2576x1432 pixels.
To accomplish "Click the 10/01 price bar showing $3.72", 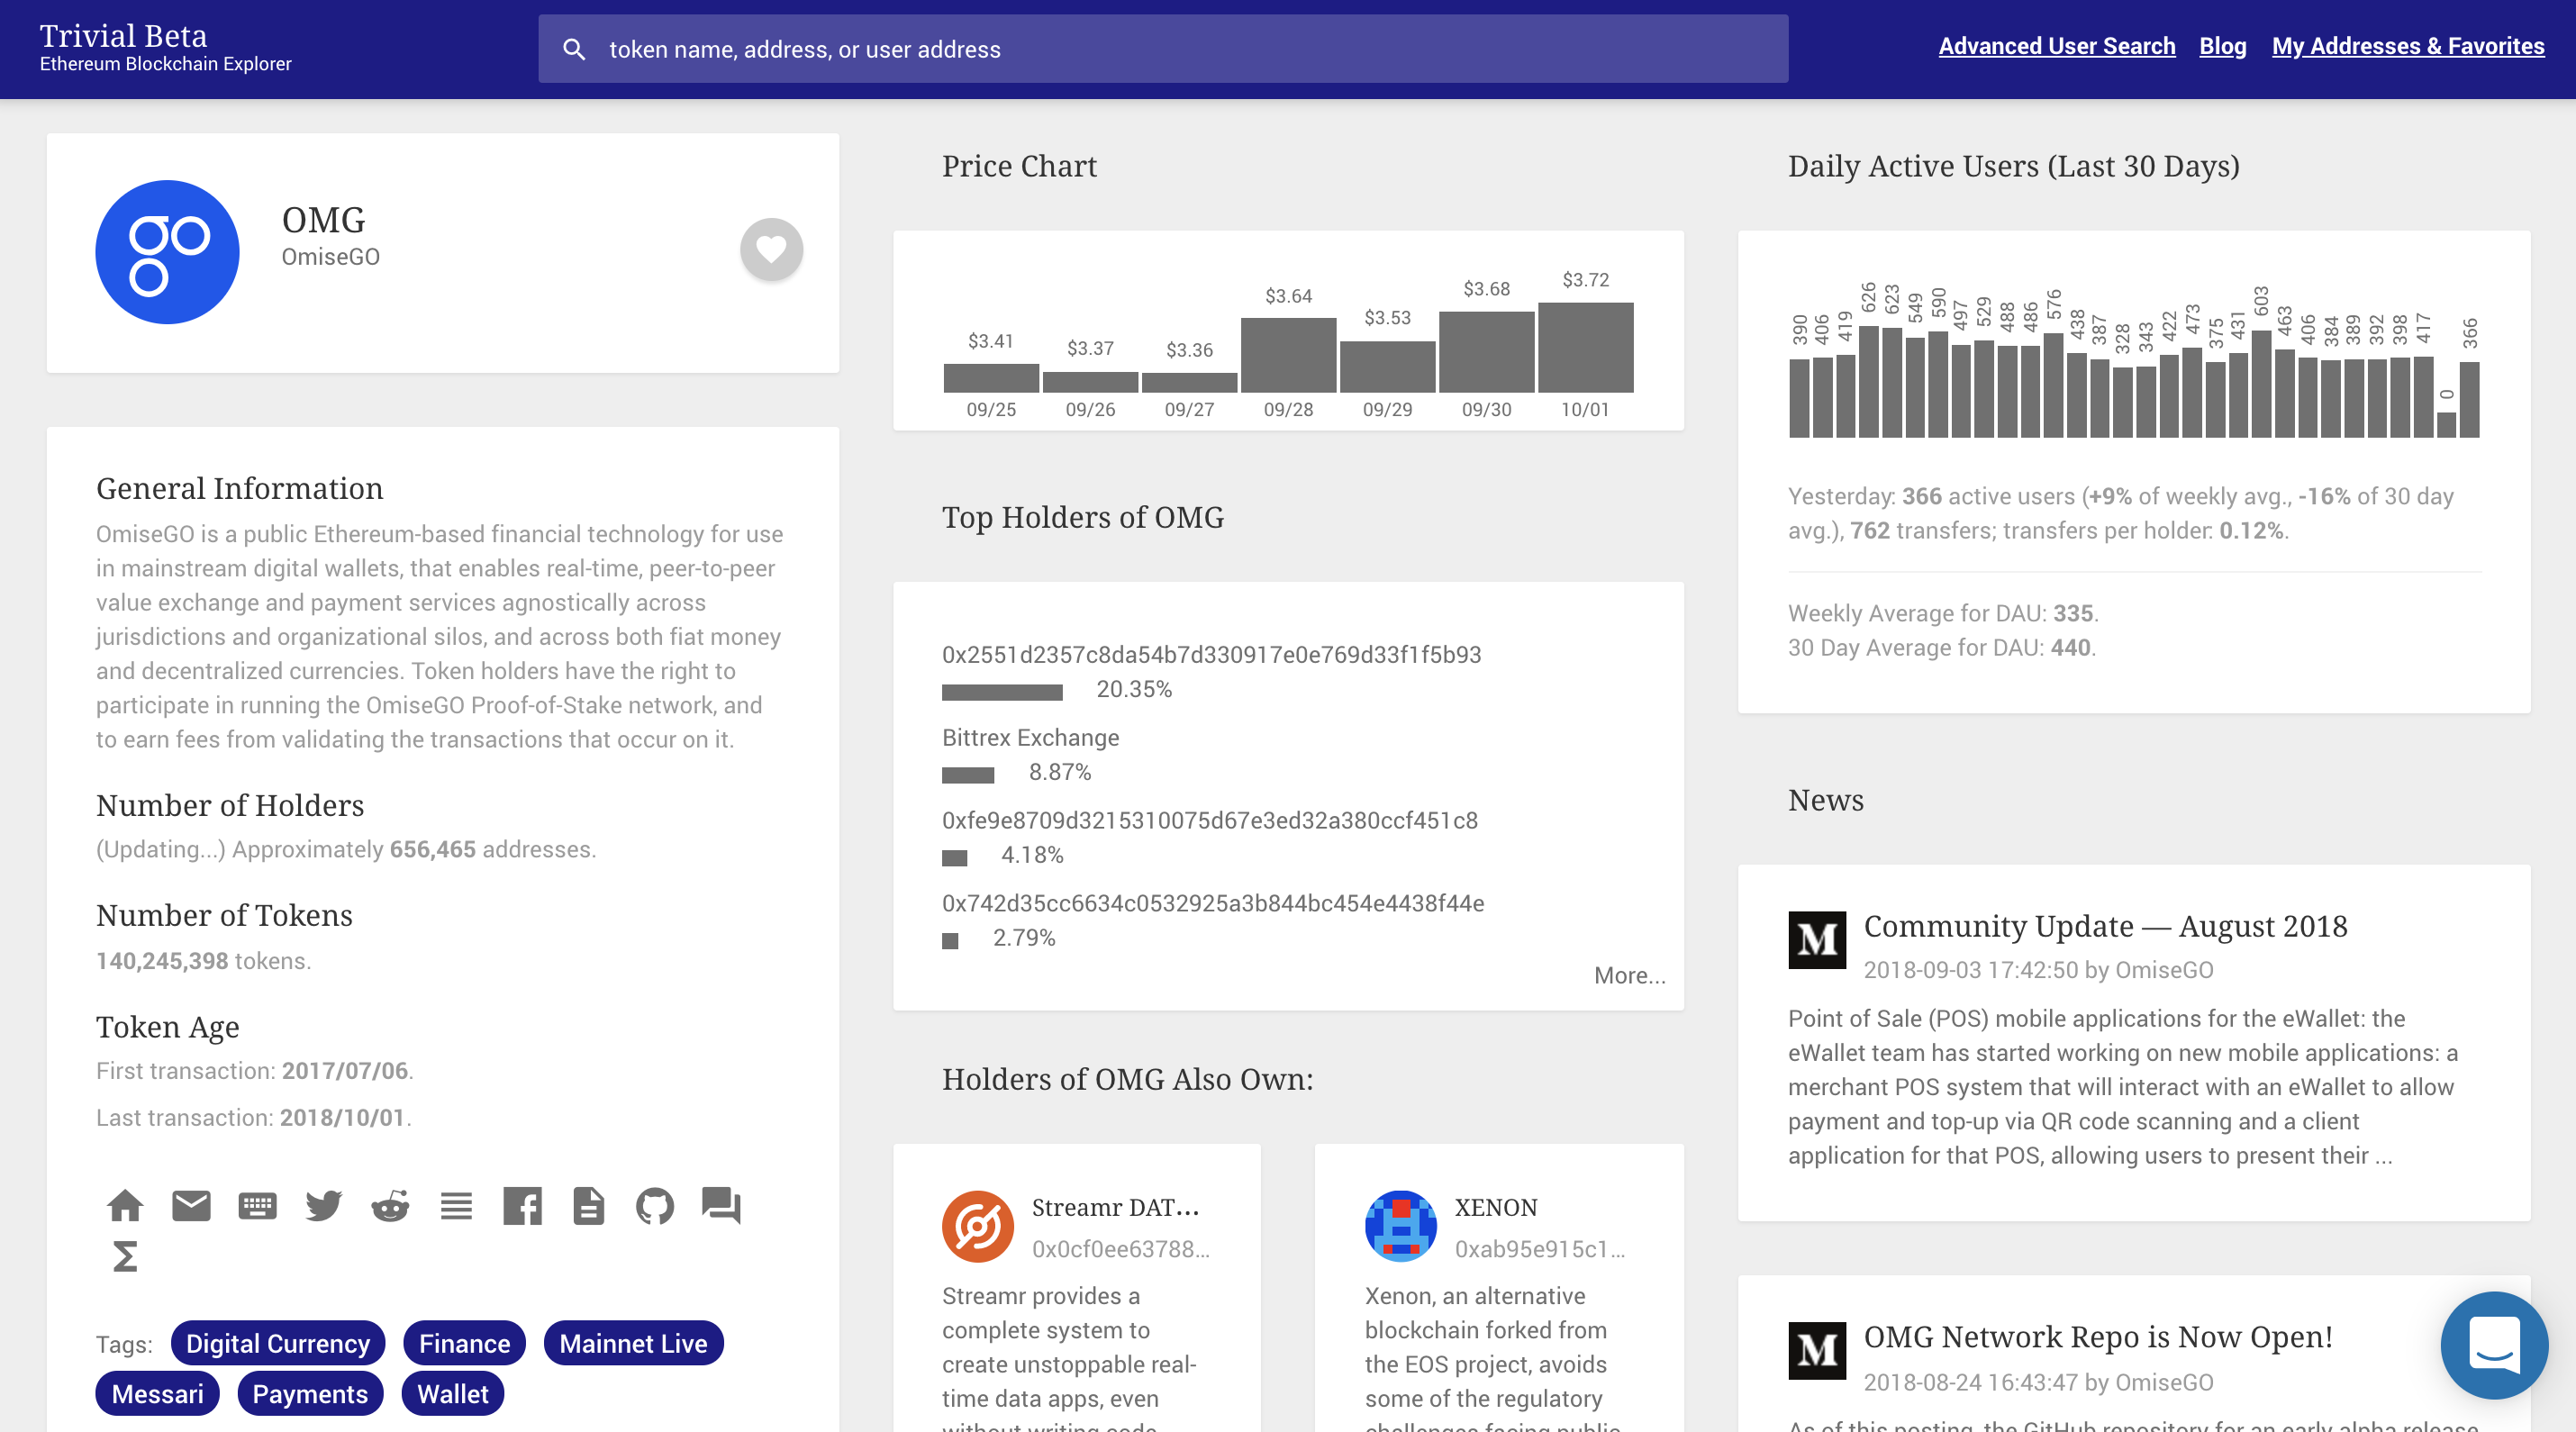I will tap(1586, 347).
